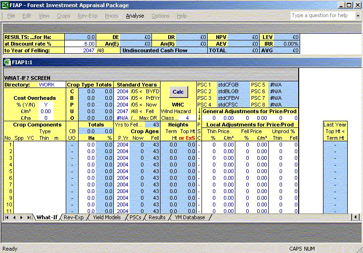Screen dimensions: 363x253
Task: Open the YM Database sheet tab
Action: pos(190,217)
